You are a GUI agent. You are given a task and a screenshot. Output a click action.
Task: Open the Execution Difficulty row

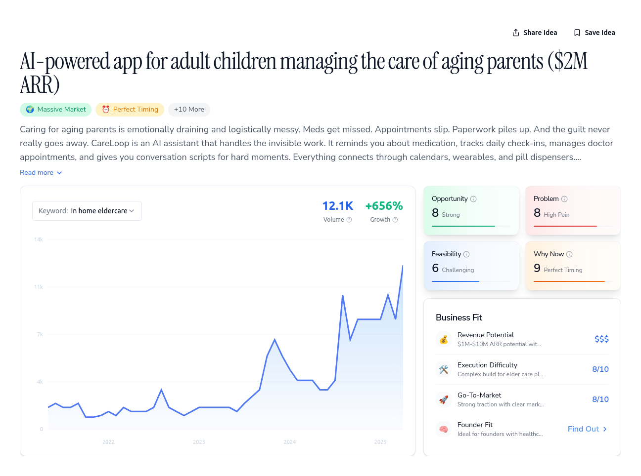tap(522, 369)
